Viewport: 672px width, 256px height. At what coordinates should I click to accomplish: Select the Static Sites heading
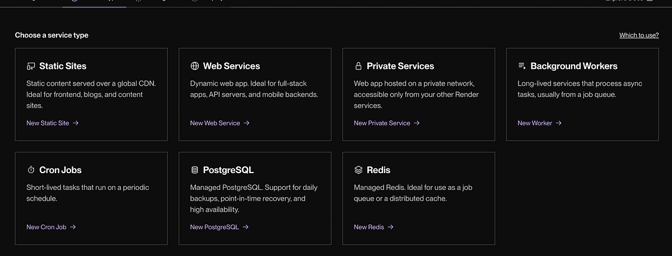click(63, 66)
